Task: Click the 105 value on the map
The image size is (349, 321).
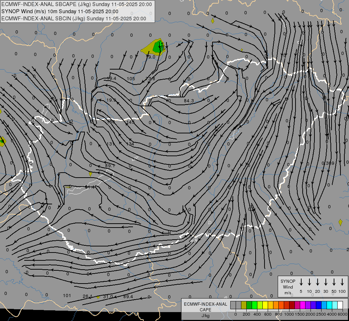Action: 131,78
